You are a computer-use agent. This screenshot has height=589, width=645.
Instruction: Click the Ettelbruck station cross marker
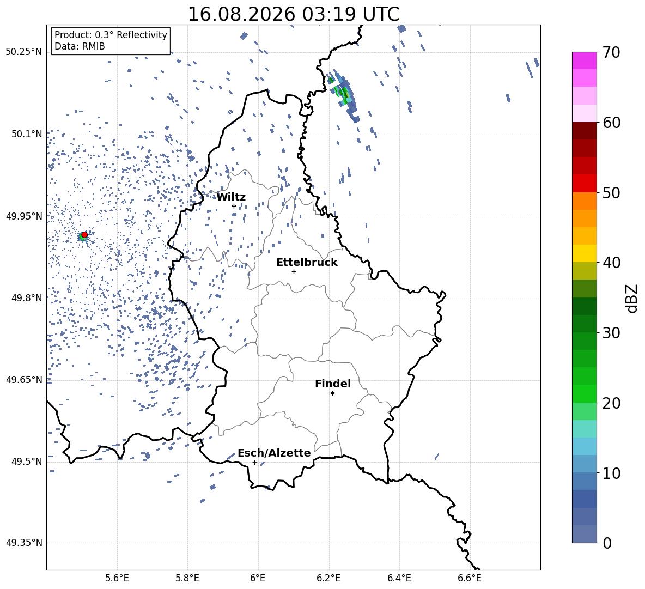pos(294,271)
